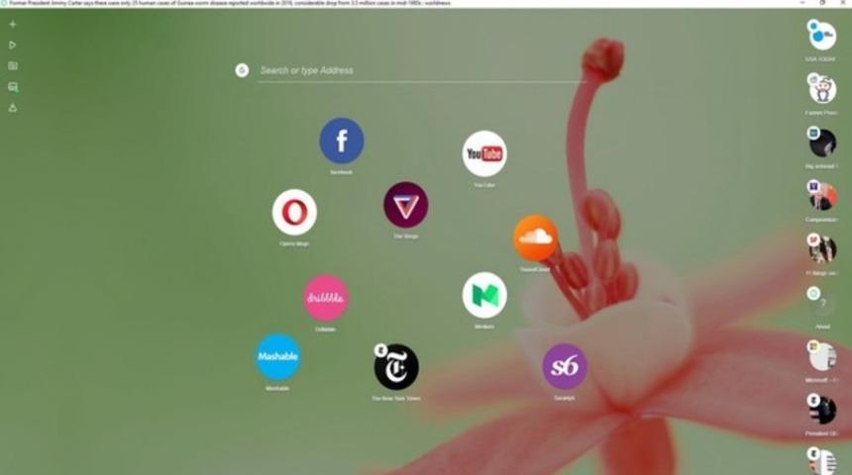Maximize the browser window

tap(822, 3)
